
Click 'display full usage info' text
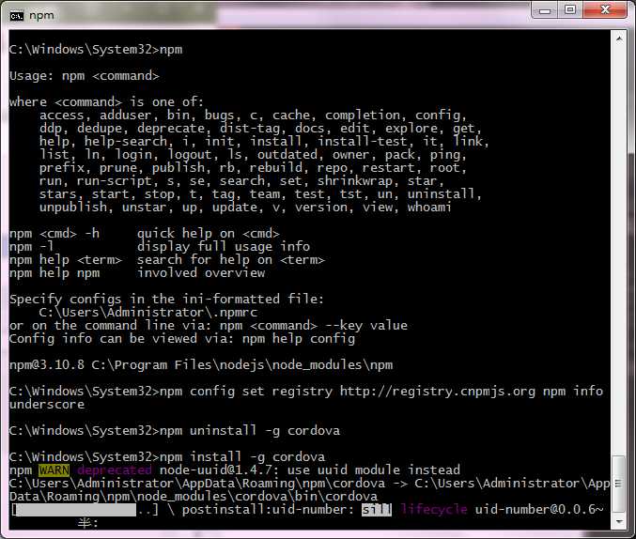[x=223, y=247]
